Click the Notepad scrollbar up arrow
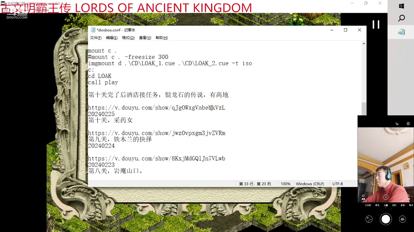 pos(364,43)
